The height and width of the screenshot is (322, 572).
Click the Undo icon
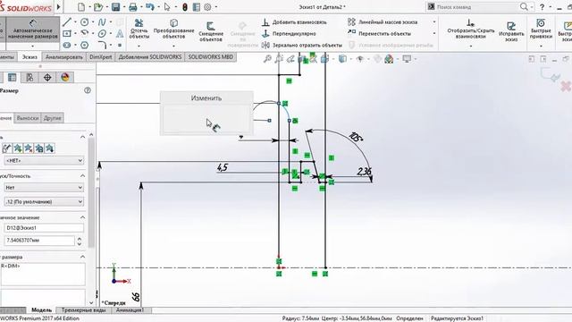coord(149,7)
